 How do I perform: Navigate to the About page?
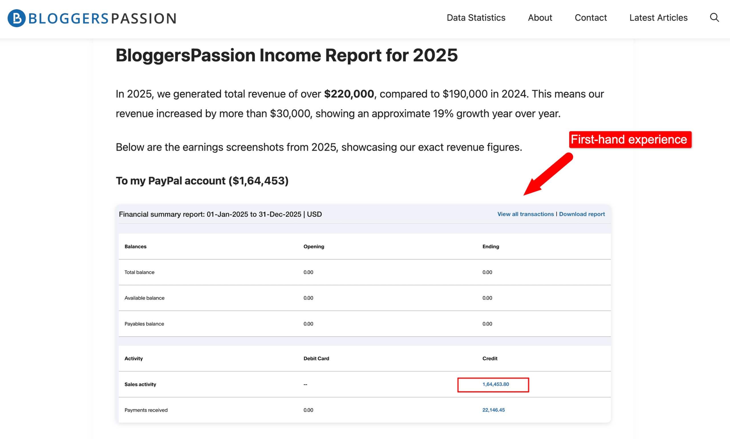[540, 18]
